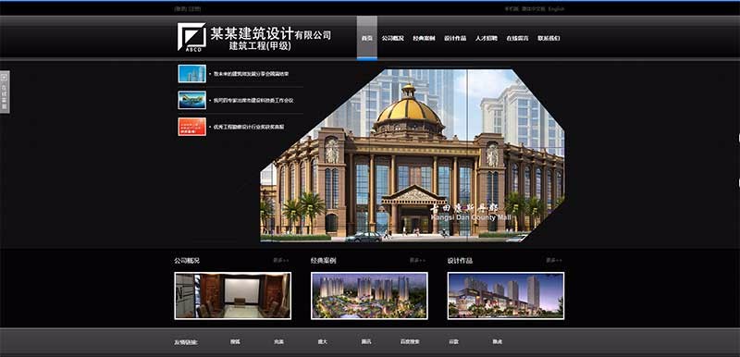Image resolution: width=740 pixels, height=357 pixels.
Task: Open the 首页 nav tab
Action: [x=366, y=38]
